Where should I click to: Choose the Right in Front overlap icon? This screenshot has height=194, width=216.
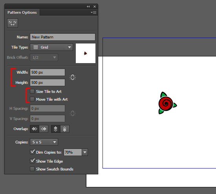point(44,129)
